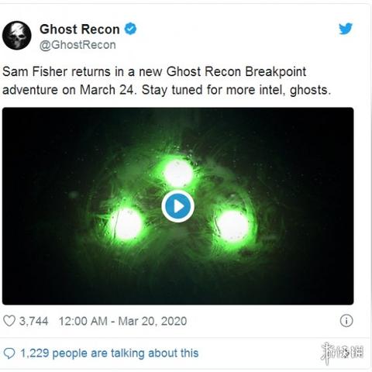Open the 12:00 AM - Mar 20, 2020 timestamp
This screenshot has height=372, width=372.
[x=122, y=321]
